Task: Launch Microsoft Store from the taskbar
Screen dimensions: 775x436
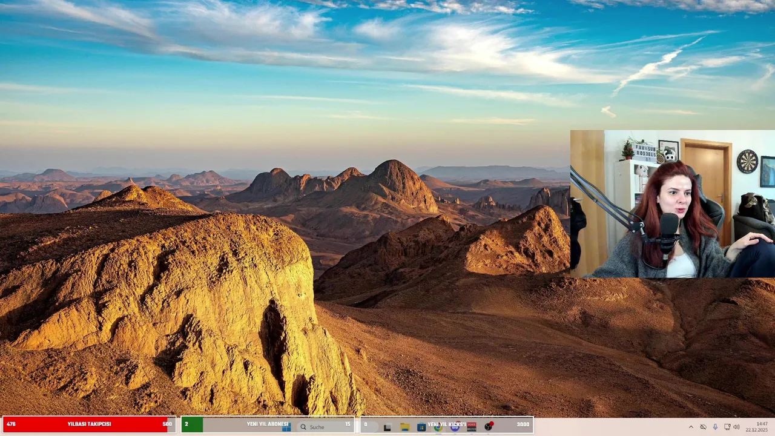Action: pyautogui.click(x=421, y=427)
